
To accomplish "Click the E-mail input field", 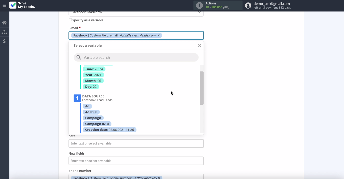I will (136, 35).
